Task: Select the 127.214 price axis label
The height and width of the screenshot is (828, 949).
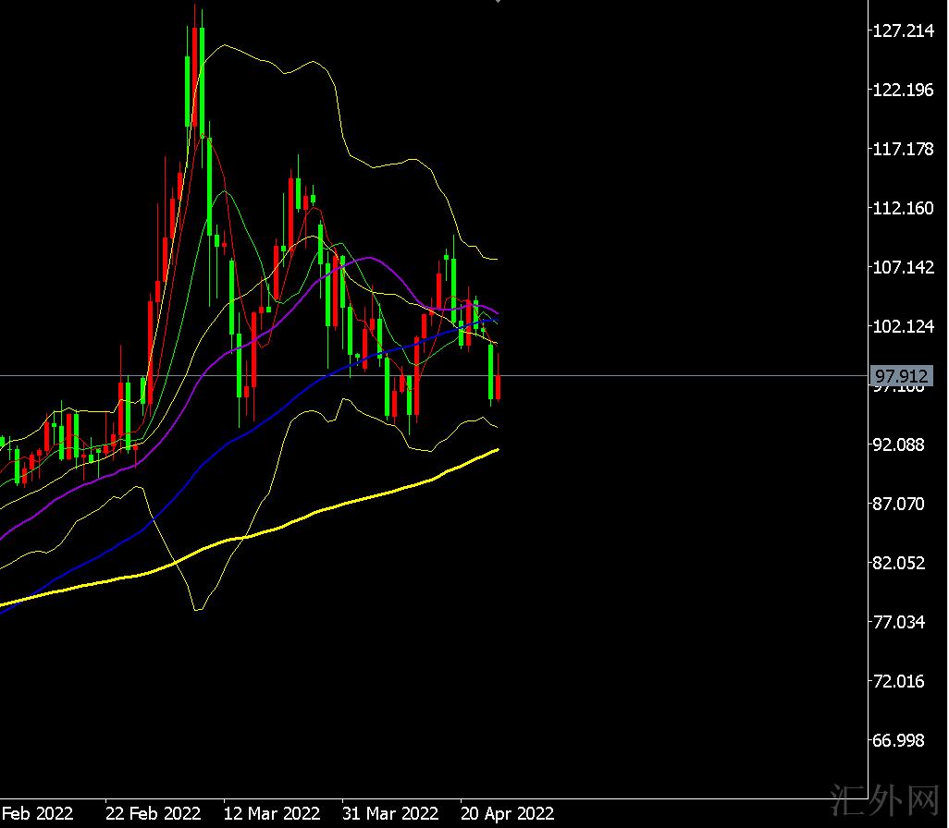Action: tap(903, 30)
